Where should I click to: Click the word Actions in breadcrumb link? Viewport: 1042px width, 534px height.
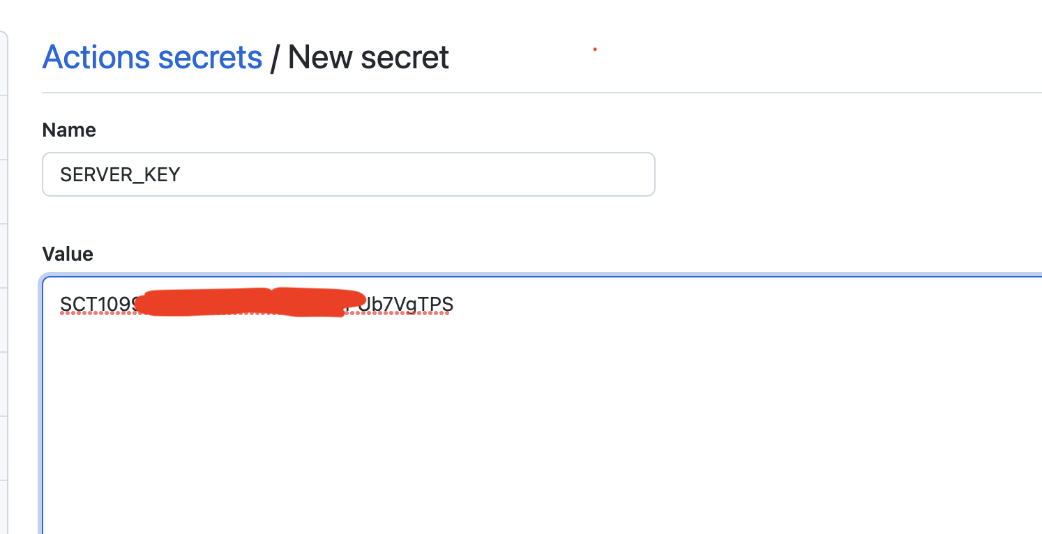[96, 57]
